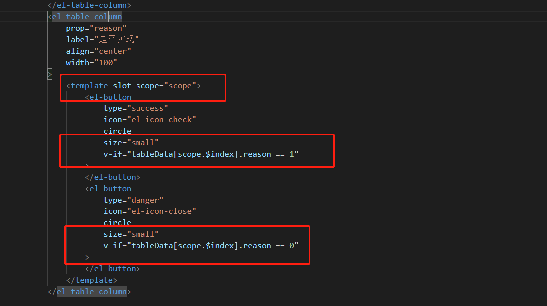
Task: Click the v-if line comparing reason == 1
Action: tap(201, 154)
